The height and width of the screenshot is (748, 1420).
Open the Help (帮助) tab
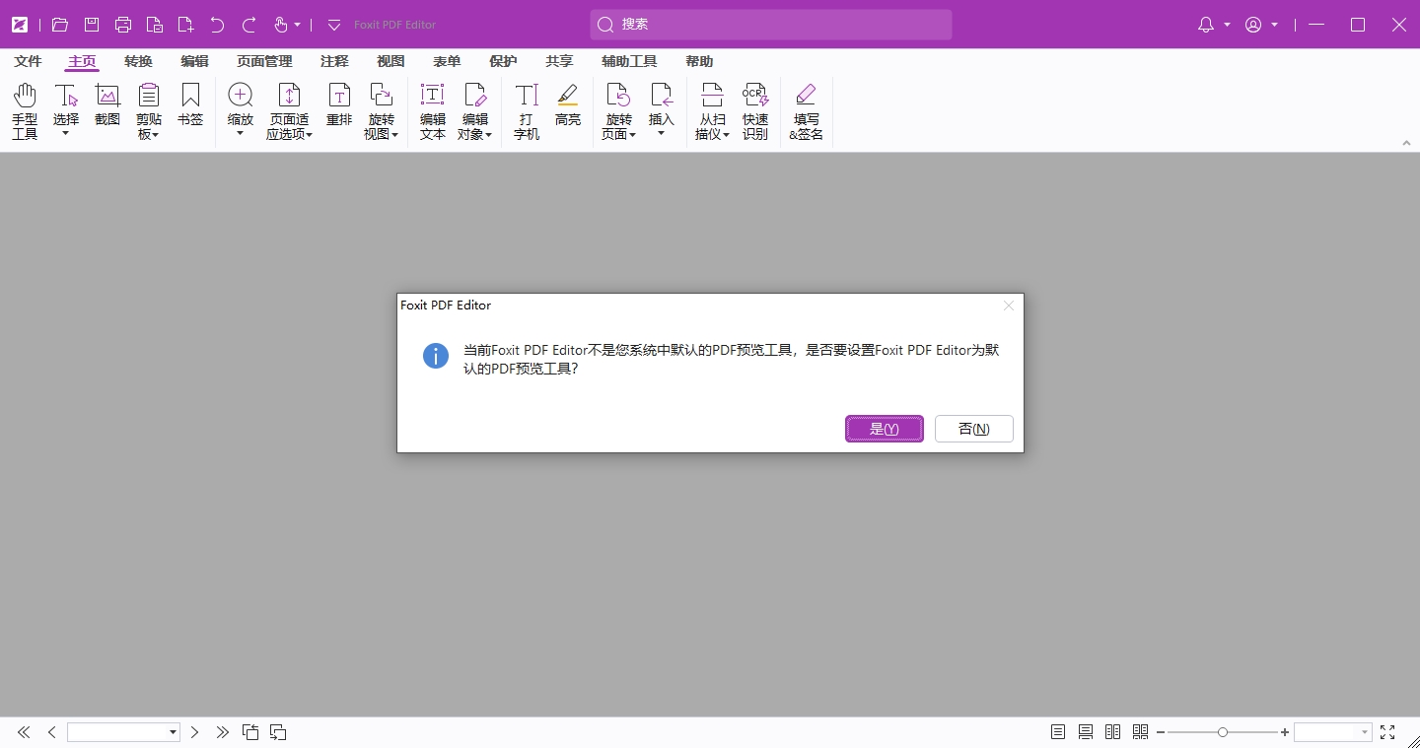[x=699, y=61]
